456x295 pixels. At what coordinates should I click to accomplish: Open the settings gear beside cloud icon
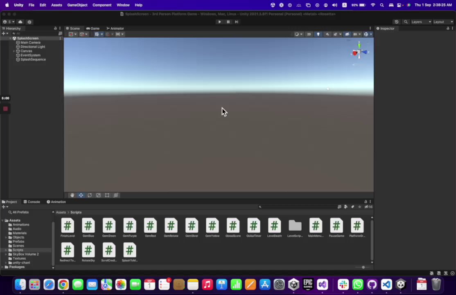coord(29,22)
